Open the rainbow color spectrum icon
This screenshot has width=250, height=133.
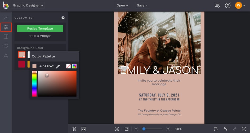tap(74, 66)
